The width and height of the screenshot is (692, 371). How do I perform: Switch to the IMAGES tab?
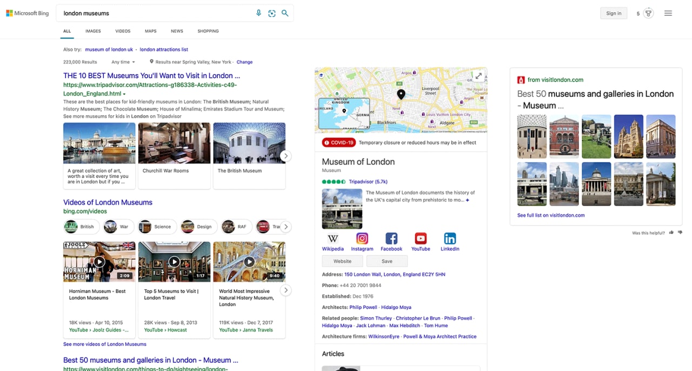(93, 31)
